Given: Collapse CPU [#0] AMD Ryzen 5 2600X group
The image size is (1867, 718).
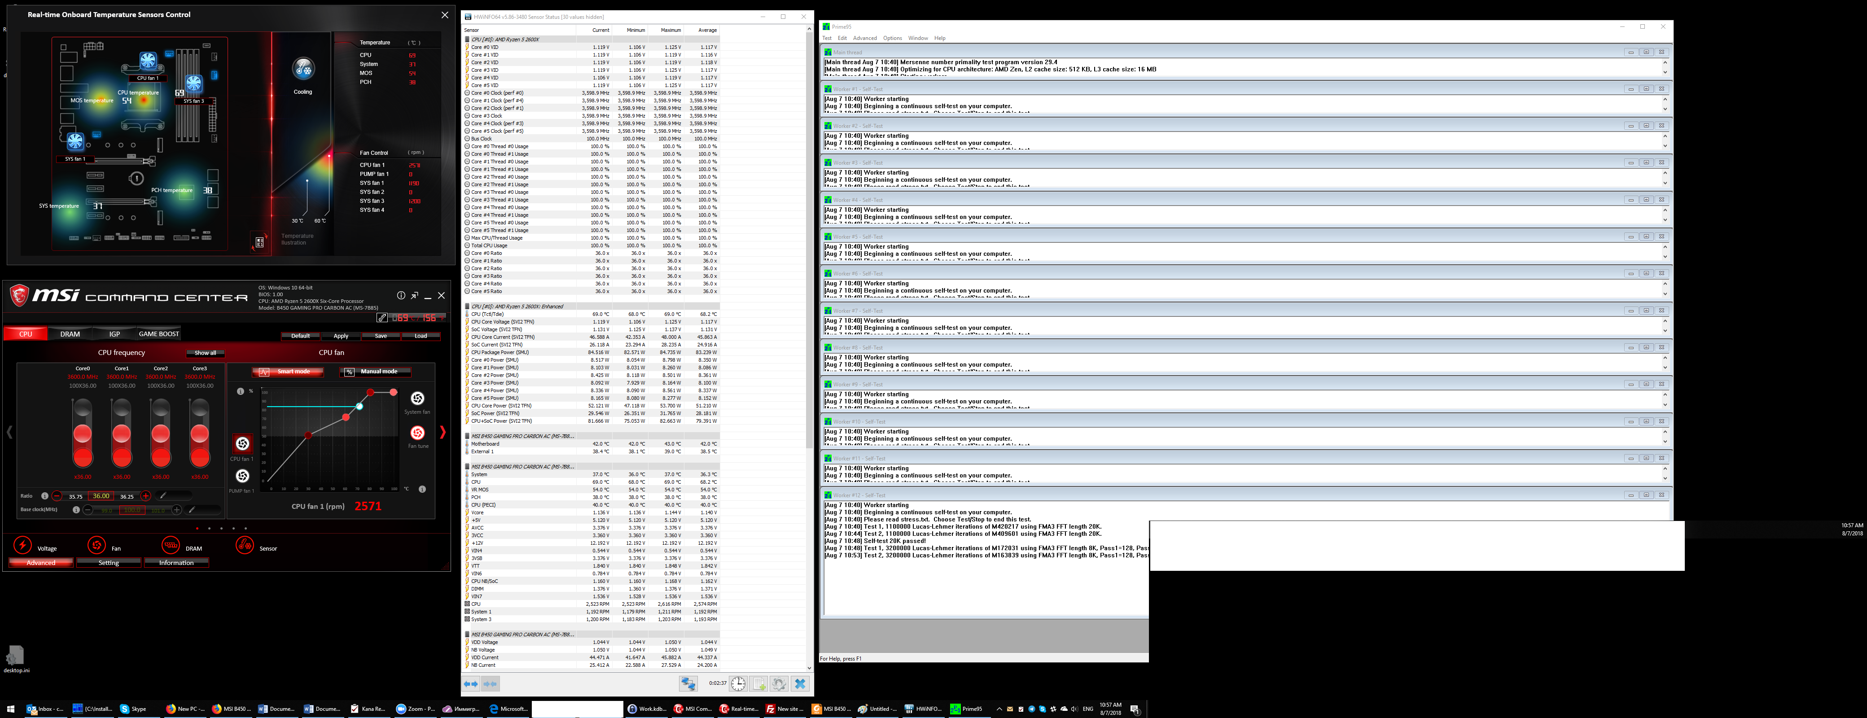Looking at the screenshot, I should [468, 40].
